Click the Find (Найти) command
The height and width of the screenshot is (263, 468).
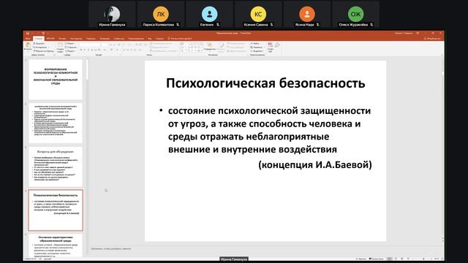[254, 44]
